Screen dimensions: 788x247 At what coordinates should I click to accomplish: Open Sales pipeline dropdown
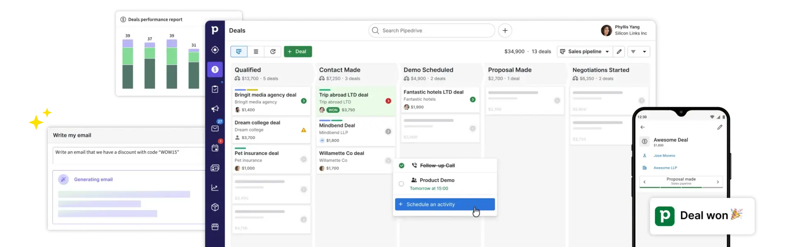585,52
